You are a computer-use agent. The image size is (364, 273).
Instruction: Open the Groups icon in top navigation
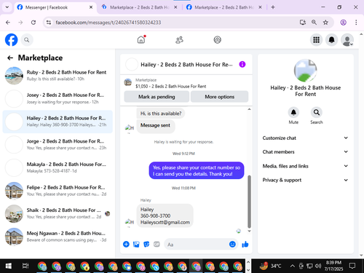tap(218, 40)
